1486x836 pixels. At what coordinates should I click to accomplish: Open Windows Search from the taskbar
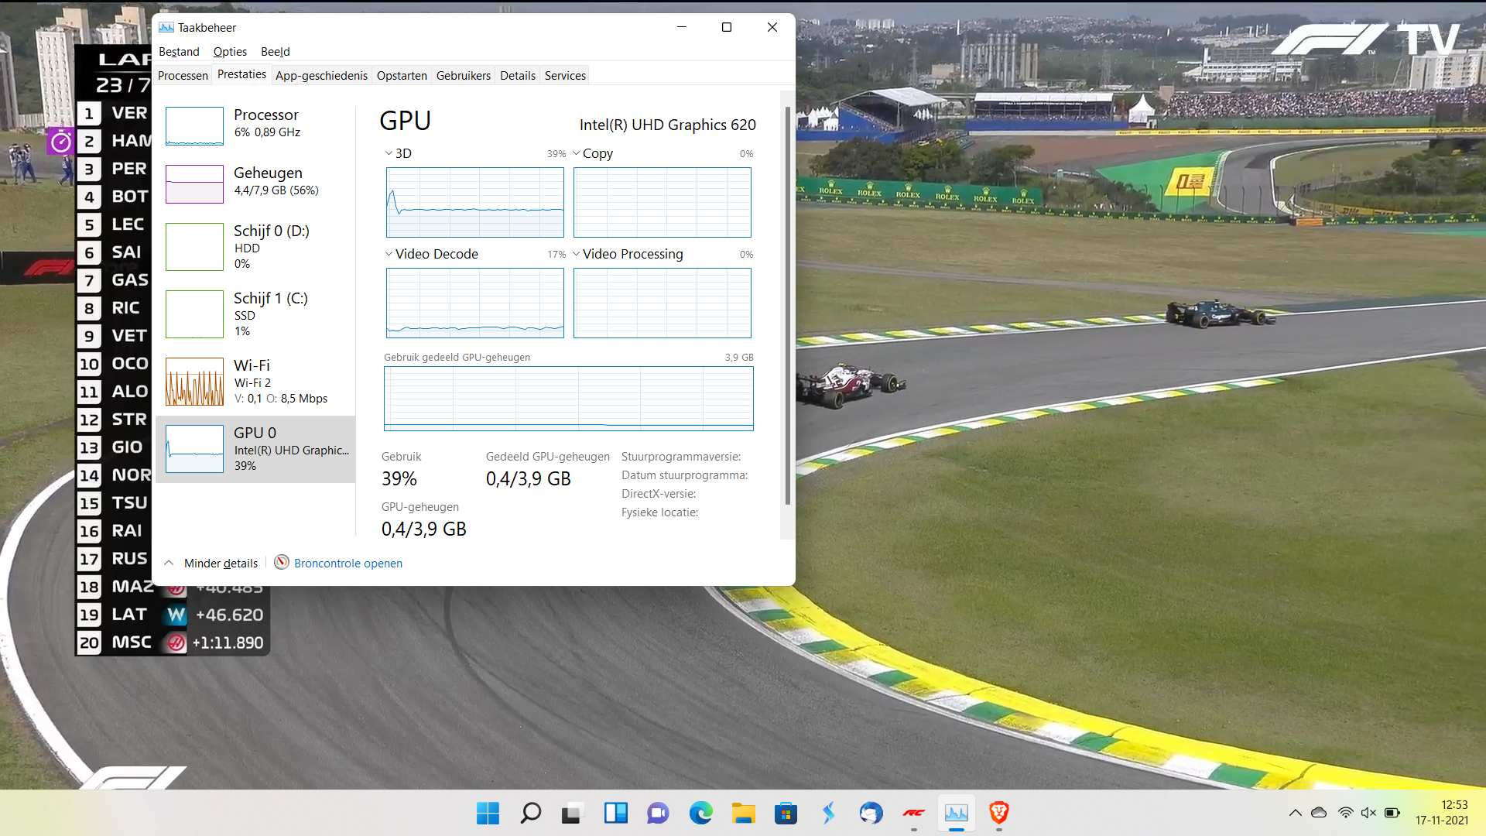[x=530, y=814]
